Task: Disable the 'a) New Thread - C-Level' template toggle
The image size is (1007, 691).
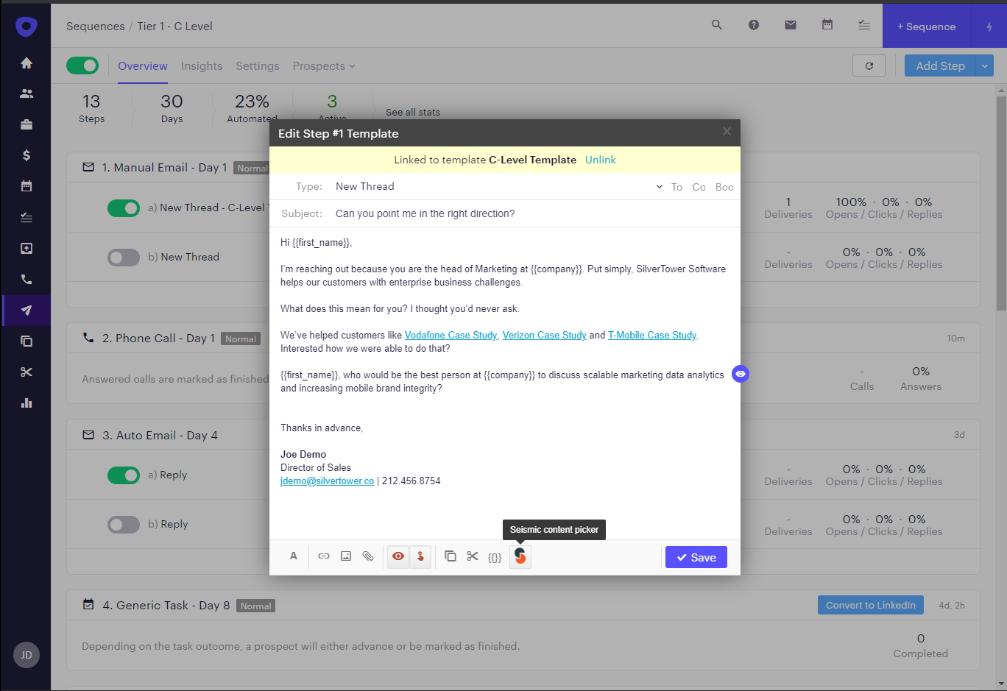Action: click(x=124, y=208)
